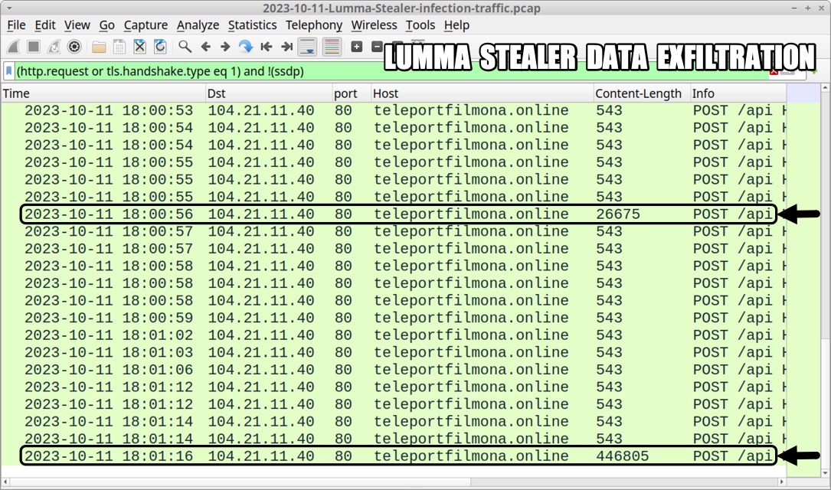Viewport: 831px width, 490px height.
Task: Go to specified packet blue arrow
Action: coord(245,47)
